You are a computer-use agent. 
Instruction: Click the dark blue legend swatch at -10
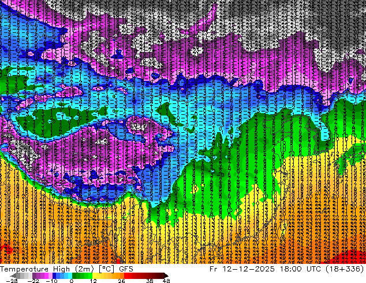54,275
